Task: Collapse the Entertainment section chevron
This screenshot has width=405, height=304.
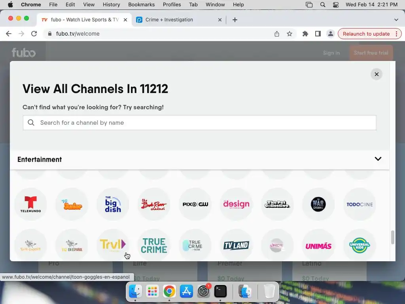Action: (x=378, y=159)
